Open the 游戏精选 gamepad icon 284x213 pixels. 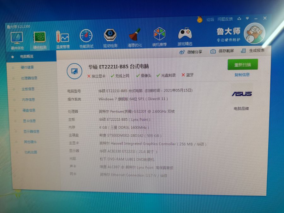click(185, 34)
